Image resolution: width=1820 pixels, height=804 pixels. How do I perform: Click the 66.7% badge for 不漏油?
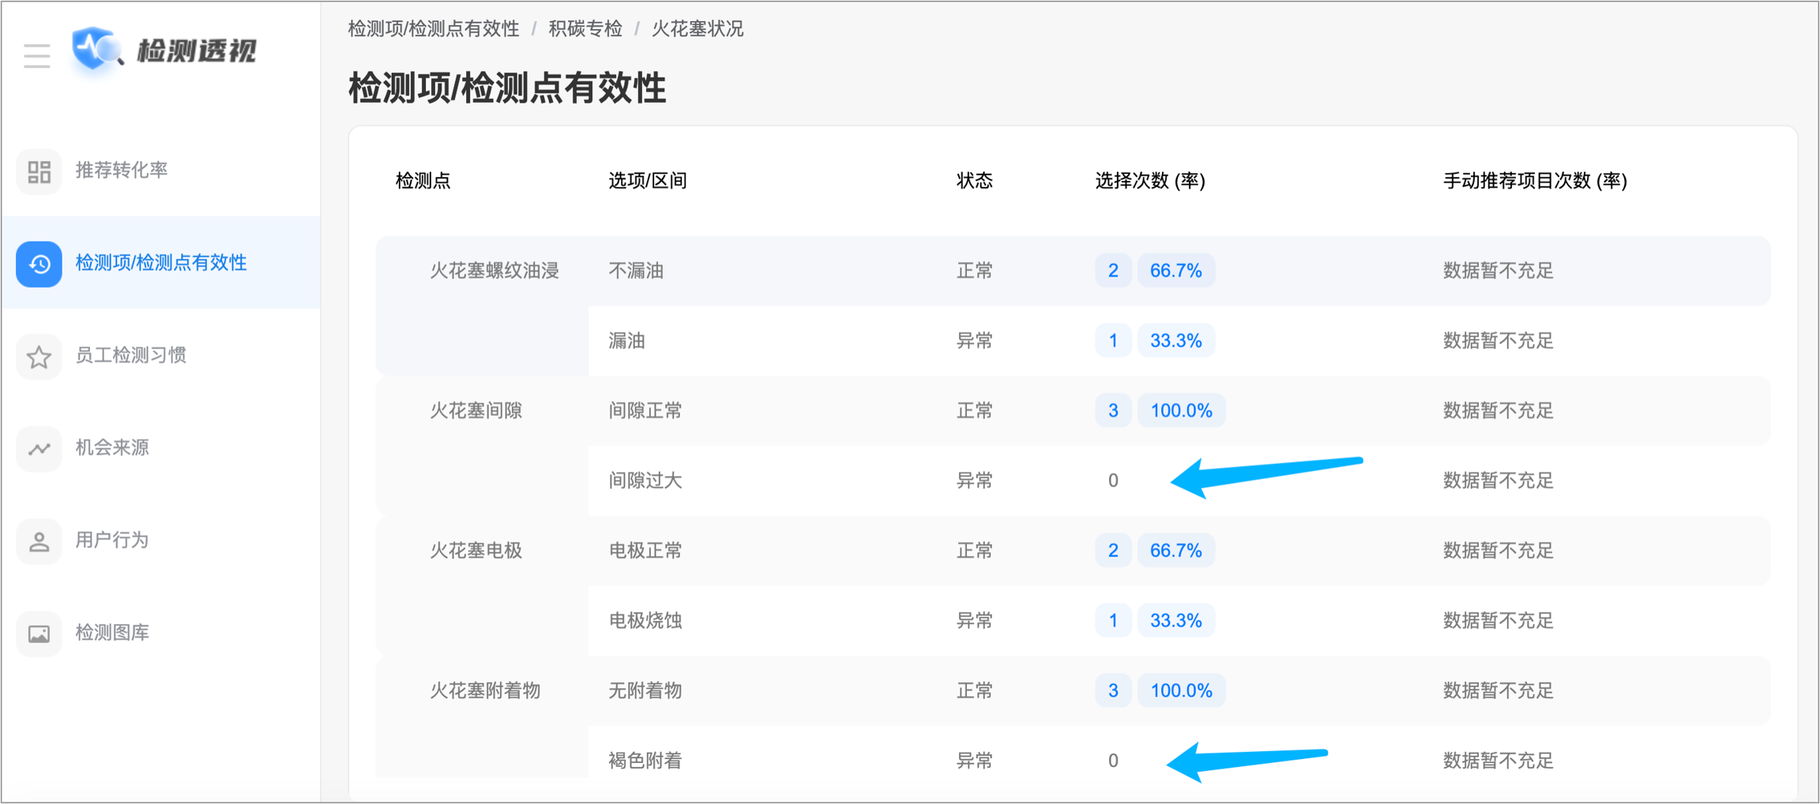click(x=1175, y=271)
